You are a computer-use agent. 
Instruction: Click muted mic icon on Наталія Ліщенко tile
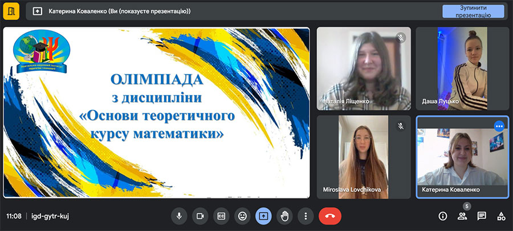point(401,38)
